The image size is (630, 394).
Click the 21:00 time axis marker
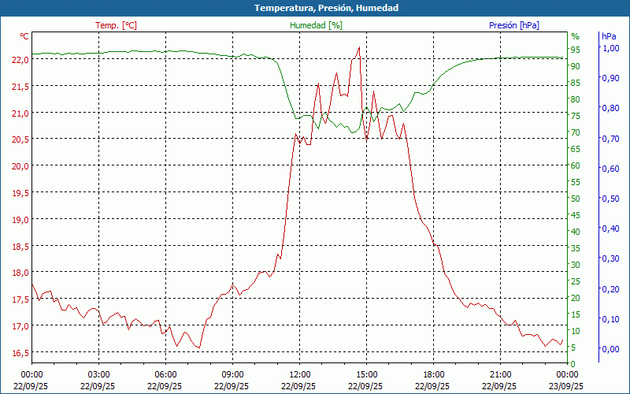coord(501,374)
